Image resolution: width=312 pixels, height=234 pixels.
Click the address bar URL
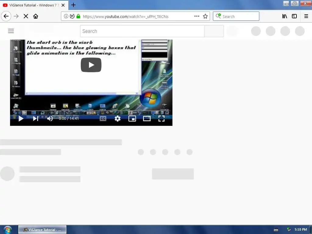(126, 16)
